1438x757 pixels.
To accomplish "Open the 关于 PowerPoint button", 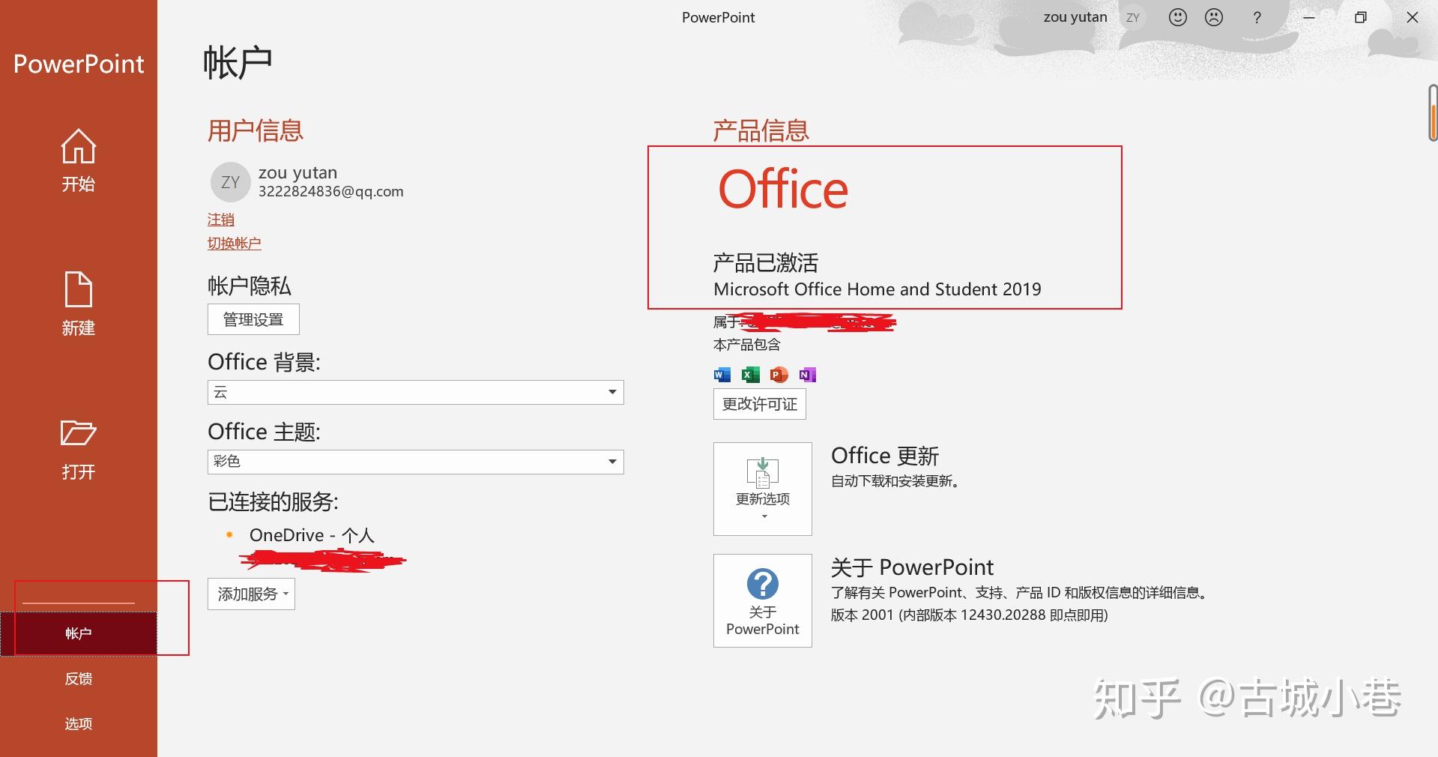I will pyautogui.click(x=763, y=600).
